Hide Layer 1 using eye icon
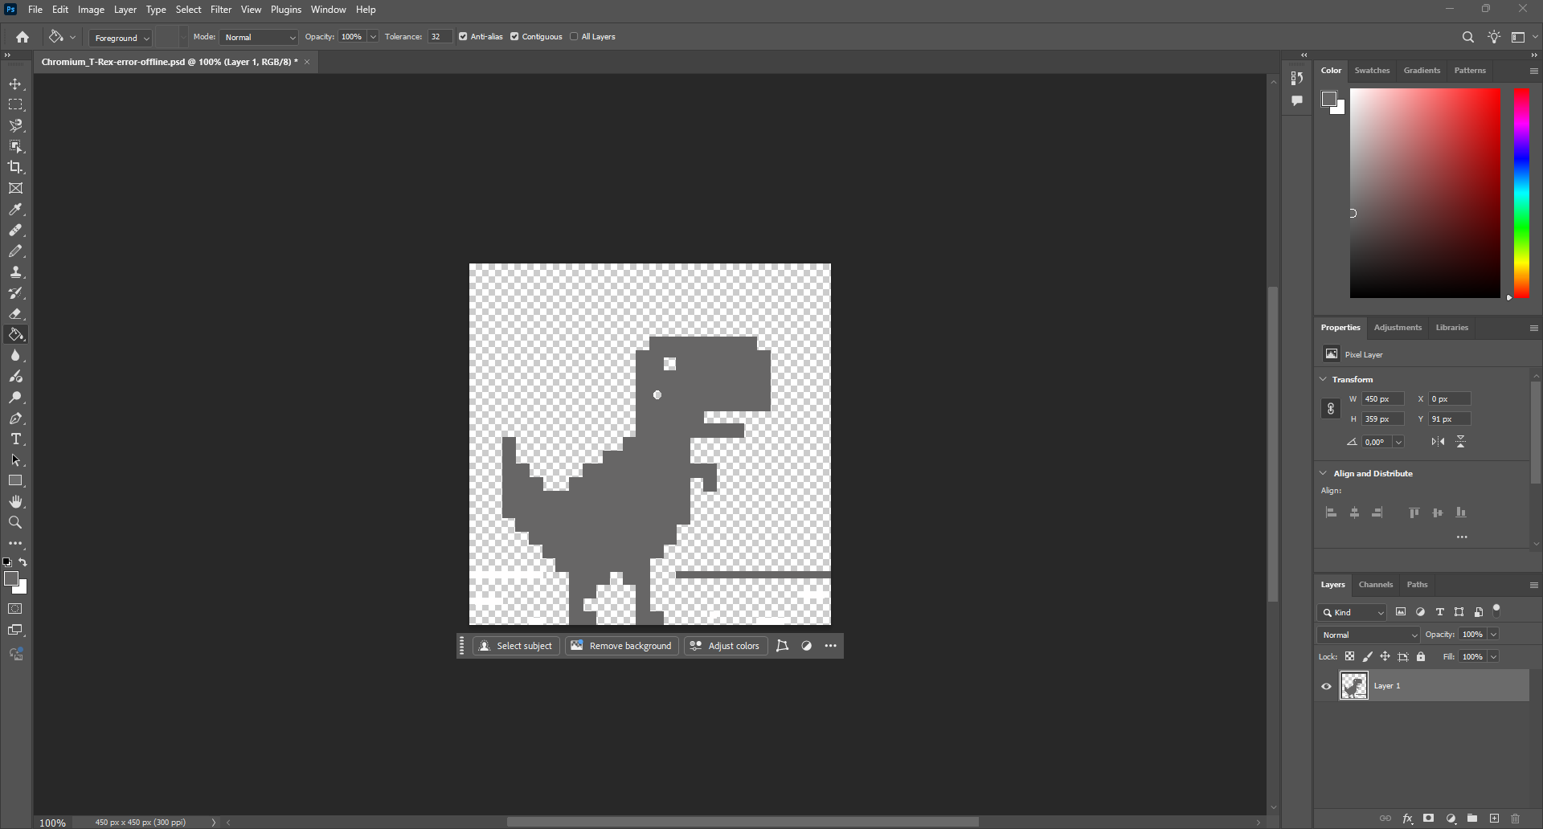 tap(1326, 687)
